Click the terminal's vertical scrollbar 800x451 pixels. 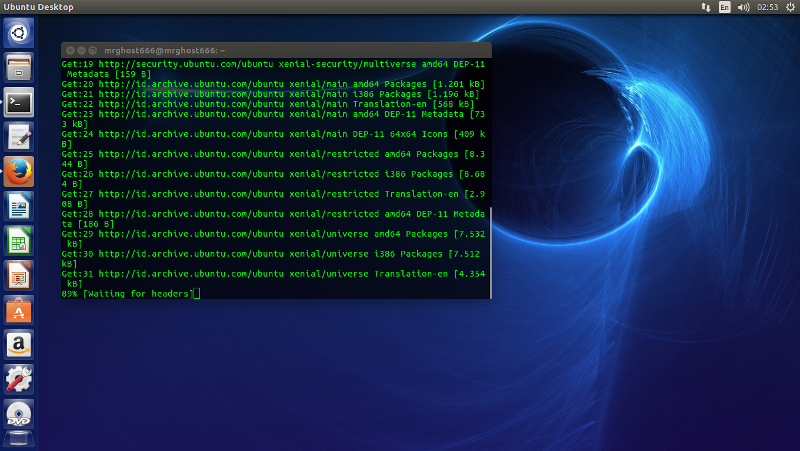[x=490, y=253]
